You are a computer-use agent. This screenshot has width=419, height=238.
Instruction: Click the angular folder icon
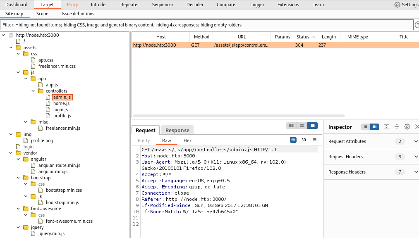tap(26, 159)
